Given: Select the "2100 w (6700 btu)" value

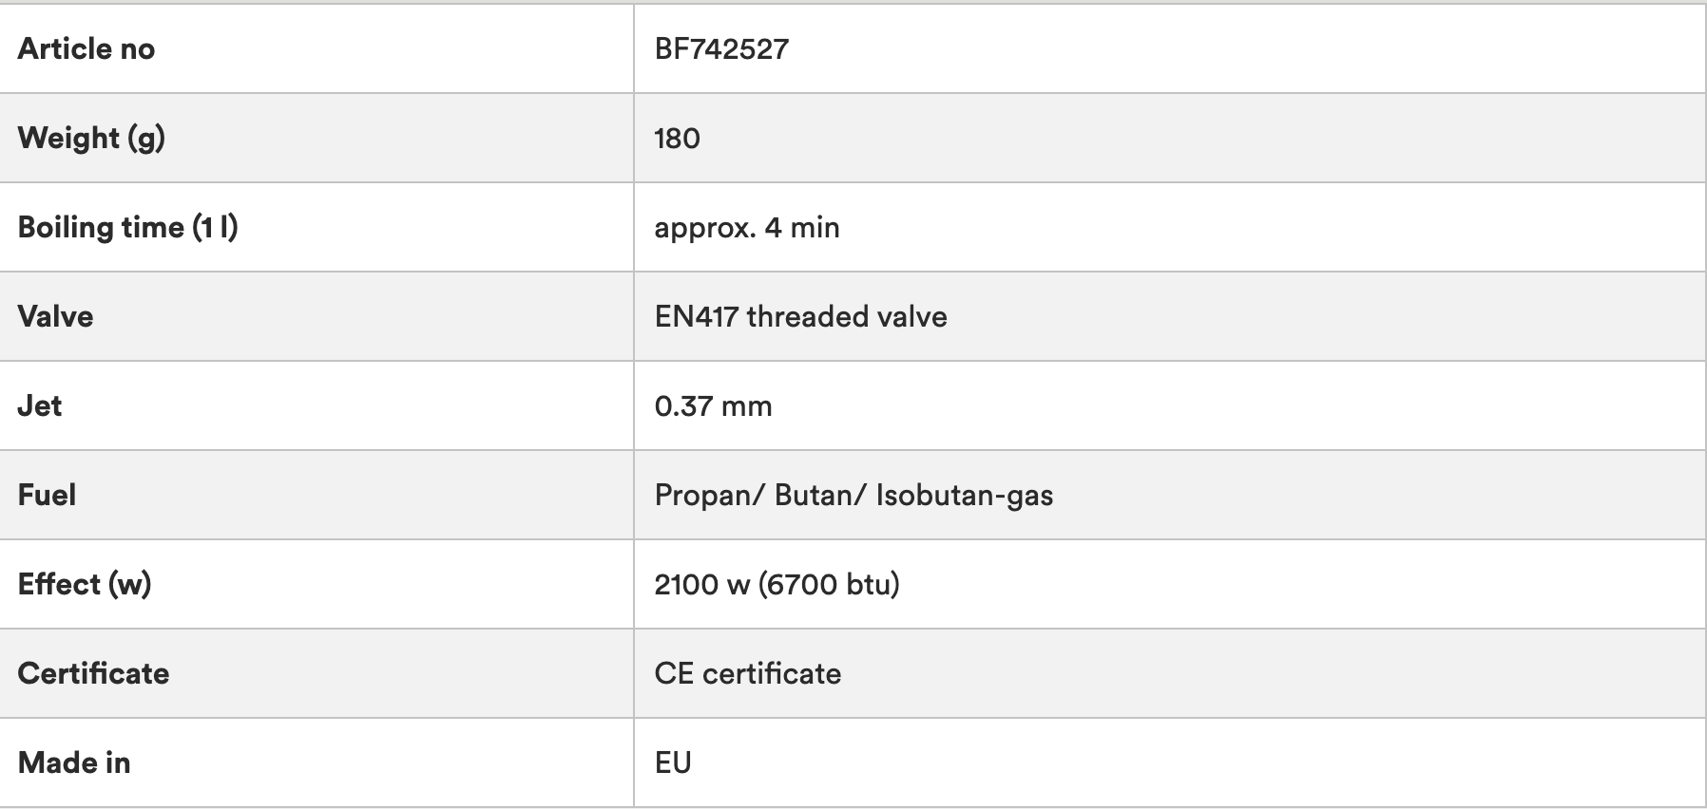Looking at the screenshot, I should point(777,584).
